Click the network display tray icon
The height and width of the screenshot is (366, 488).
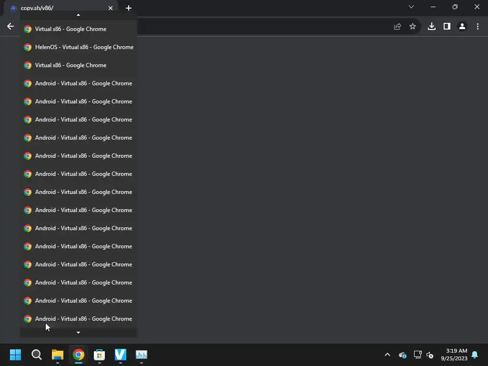click(x=417, y=355)
